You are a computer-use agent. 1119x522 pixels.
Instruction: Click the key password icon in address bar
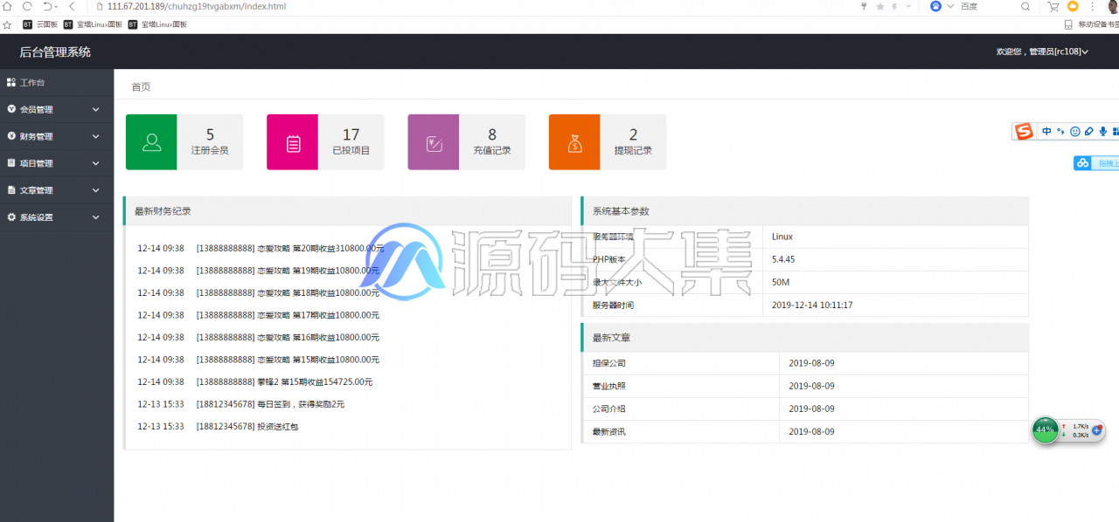click(865, 6)
